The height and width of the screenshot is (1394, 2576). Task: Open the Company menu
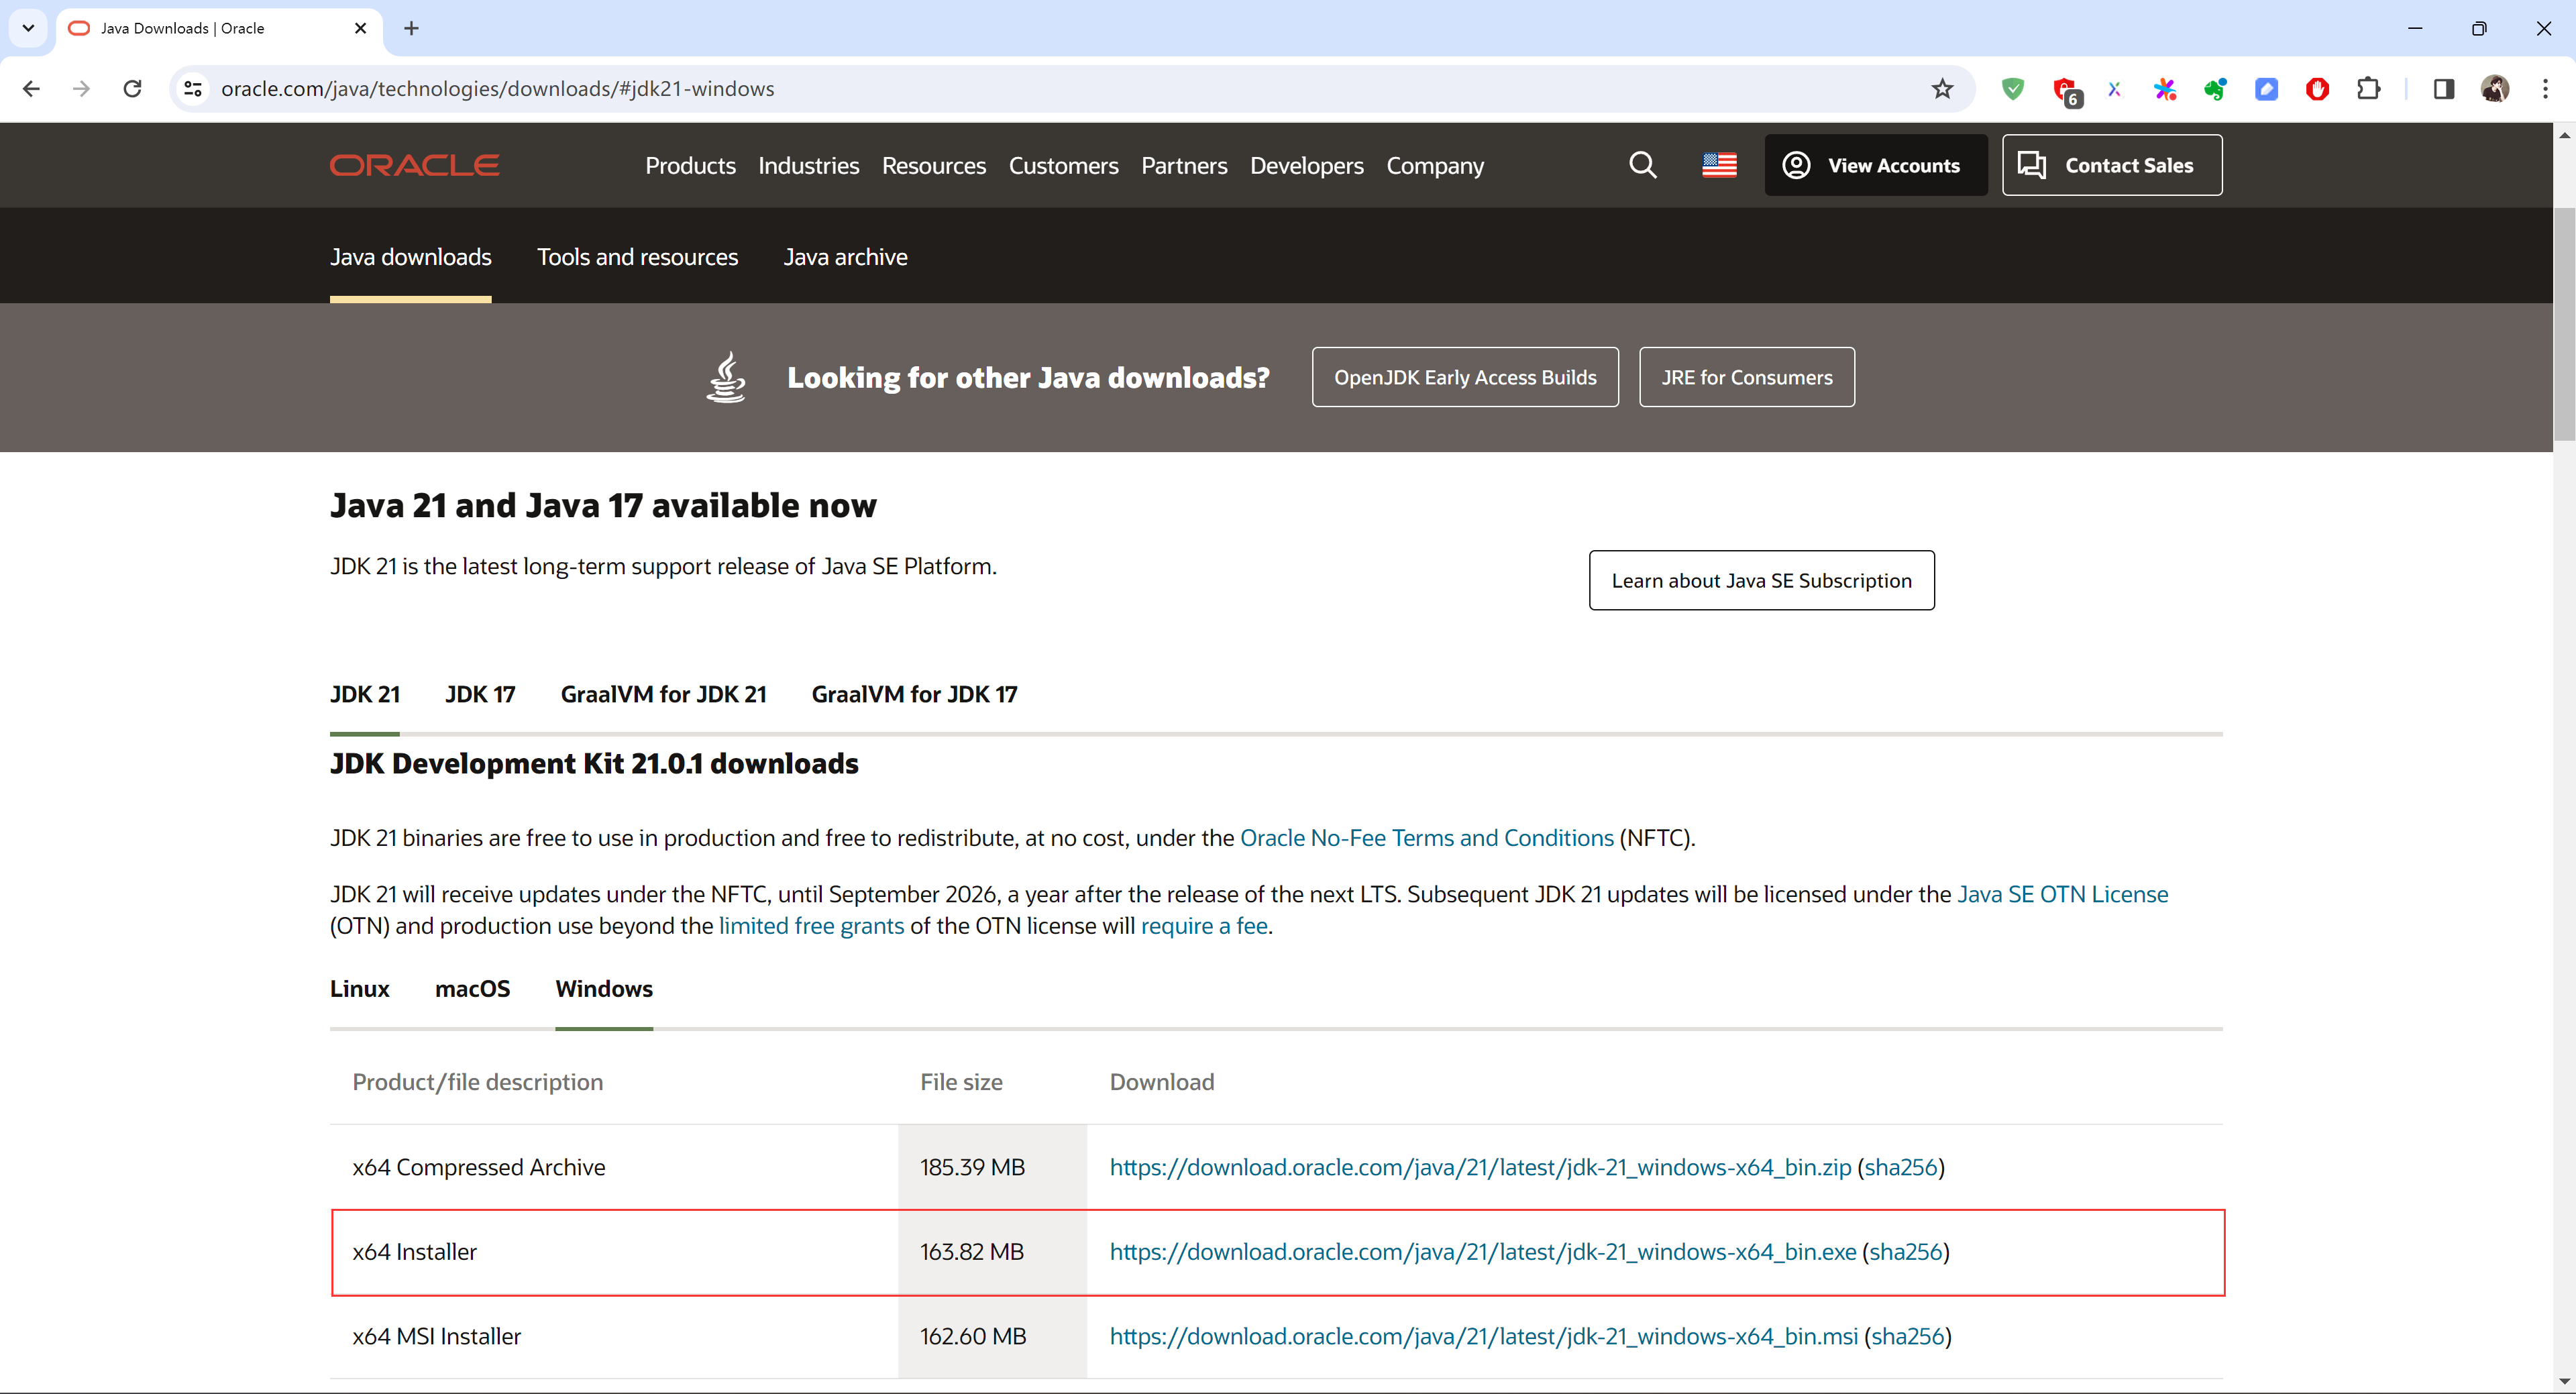tap(1434, 165)
